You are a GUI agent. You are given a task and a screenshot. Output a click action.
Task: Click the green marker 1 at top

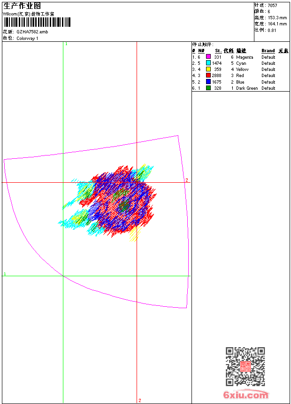[66, 44]
